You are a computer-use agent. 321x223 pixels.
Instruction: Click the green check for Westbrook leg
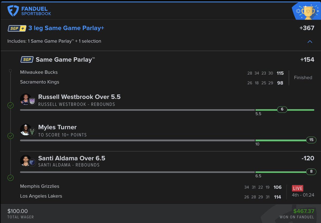[x=10, y=106]
